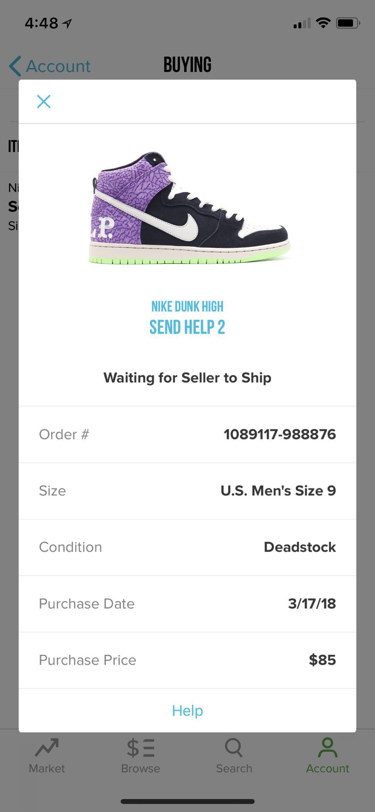Tap the Account person icon

[x=327, y=747]
